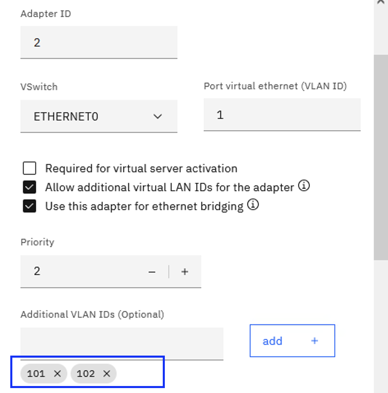Uncheck Use this adapter for ethernet bridging
Viewport: 388px width, 393px height.
coord(29,206)
